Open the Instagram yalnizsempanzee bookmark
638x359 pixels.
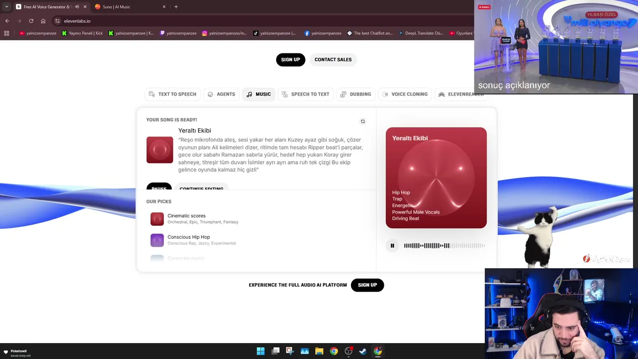tap(224, 33)
